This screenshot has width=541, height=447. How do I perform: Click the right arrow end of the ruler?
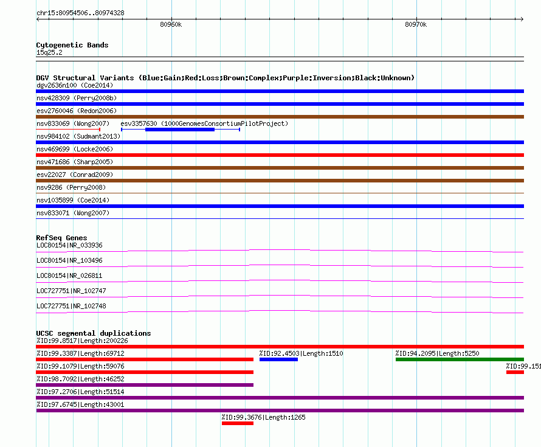522,19
